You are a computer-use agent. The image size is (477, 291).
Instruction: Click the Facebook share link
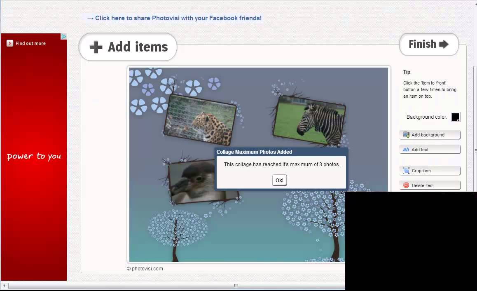click(174, 18)
